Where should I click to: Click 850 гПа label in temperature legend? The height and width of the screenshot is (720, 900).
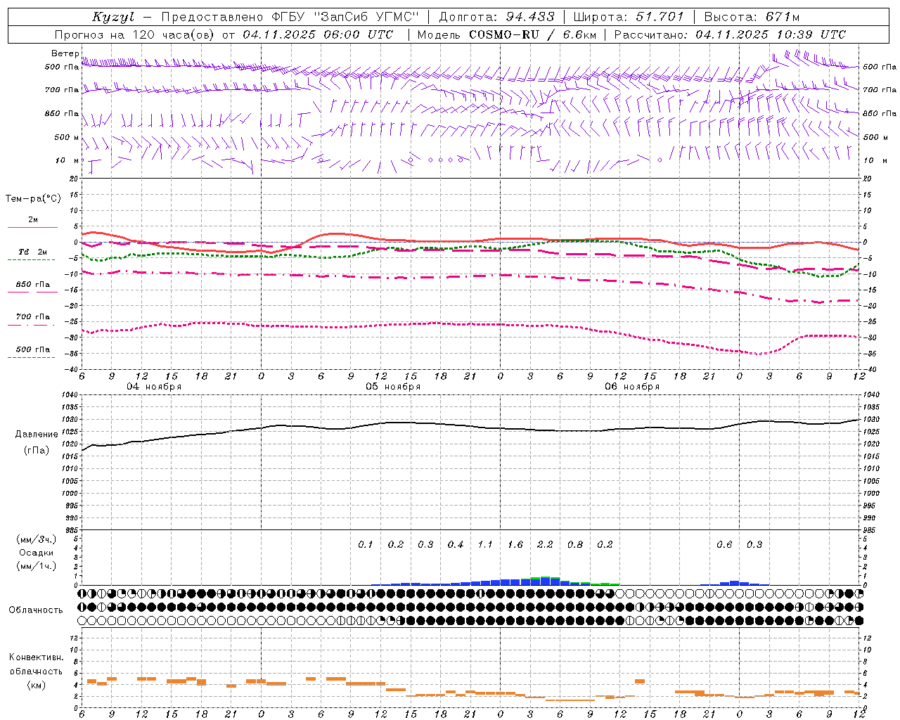33,285
